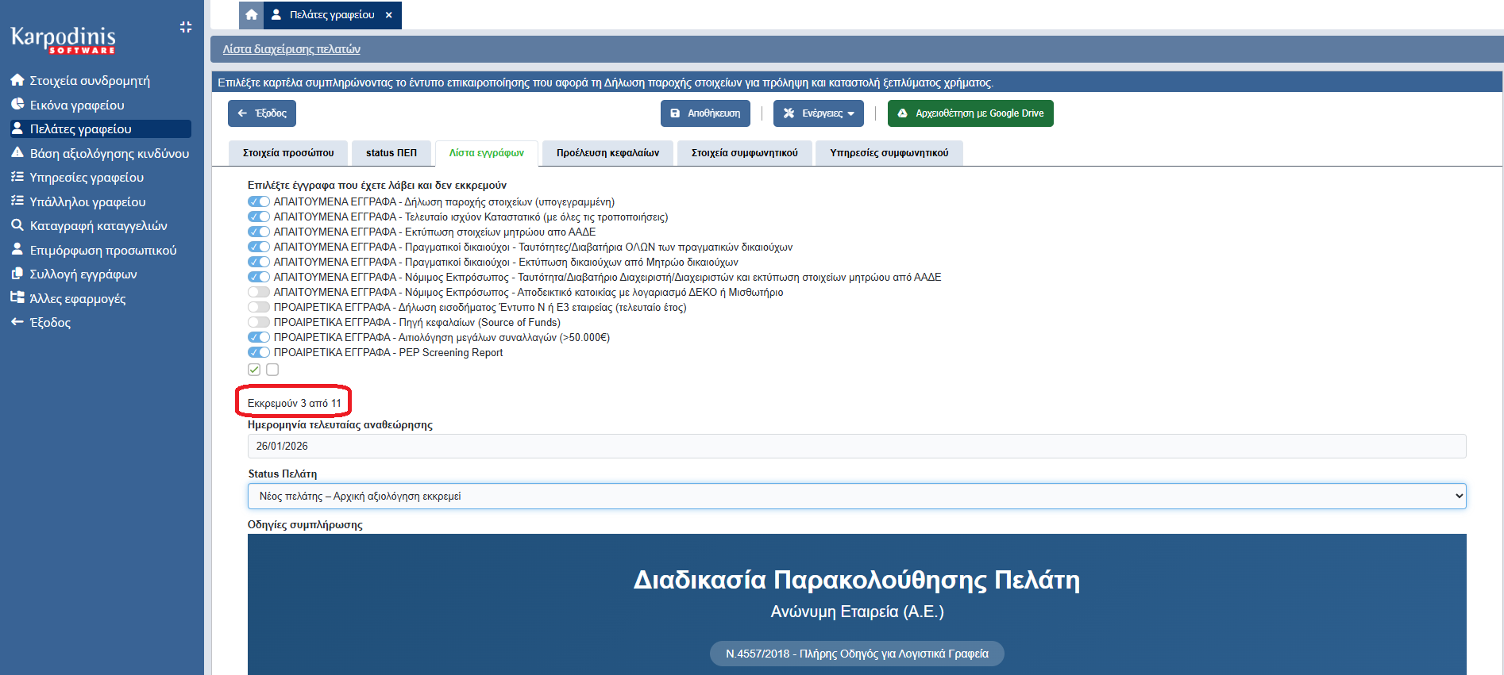Switch to the Στοιχεία προσώπου tab

[288, 153]
